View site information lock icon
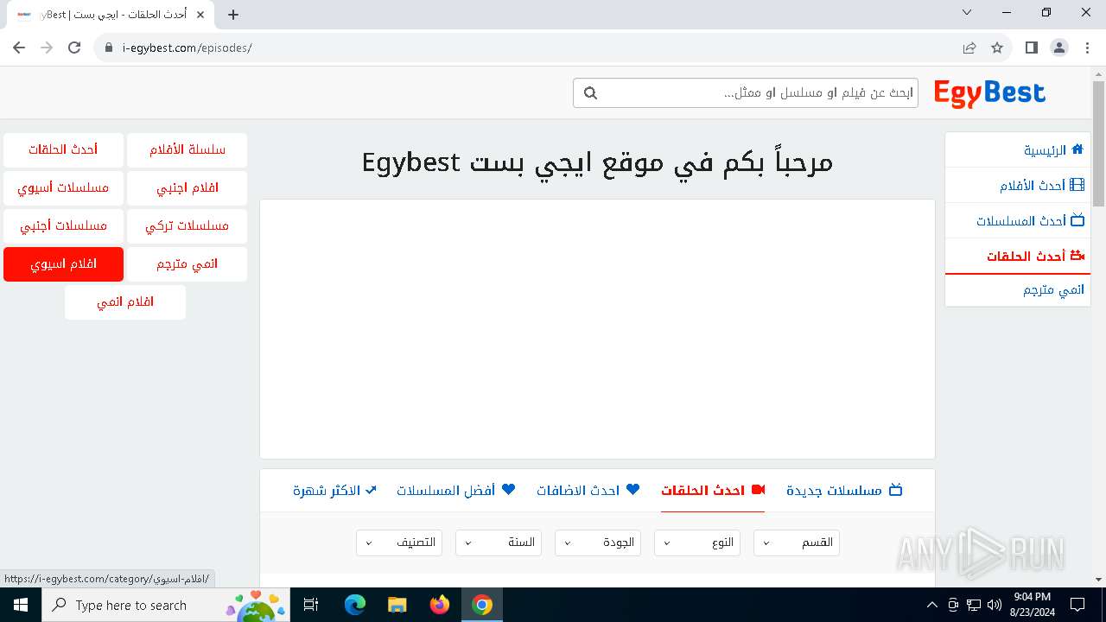Viewport: 1106px width, 622px height. click(109, 48)
